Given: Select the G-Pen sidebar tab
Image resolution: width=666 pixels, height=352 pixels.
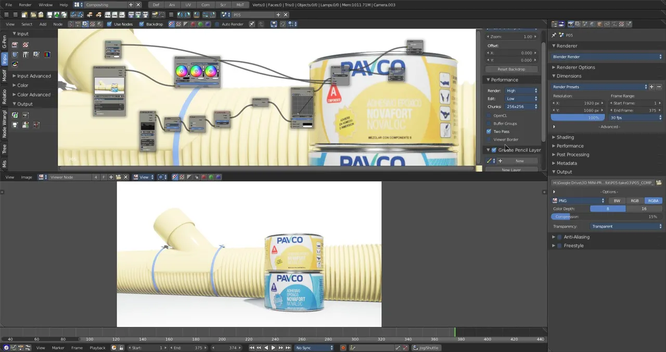Looking at the screenshot, I should [x=4, y=42].
